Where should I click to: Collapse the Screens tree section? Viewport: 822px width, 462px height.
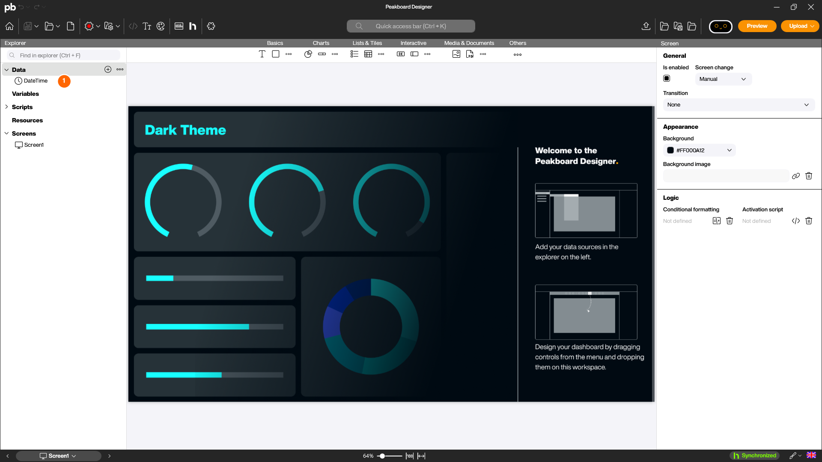(x=6, y=133)
